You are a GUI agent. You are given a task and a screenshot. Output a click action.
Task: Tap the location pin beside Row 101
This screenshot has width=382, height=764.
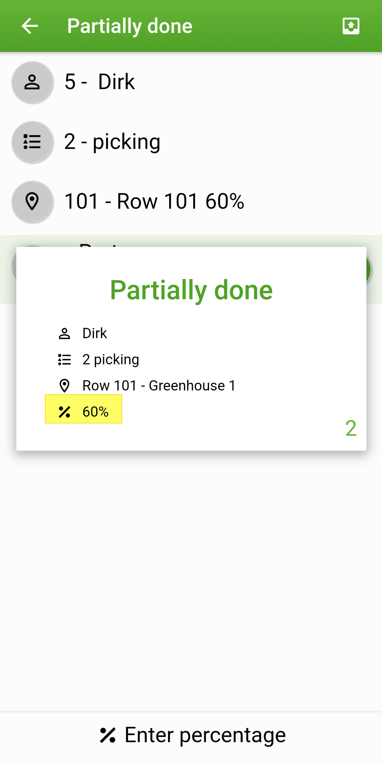(x=33, y=202)
